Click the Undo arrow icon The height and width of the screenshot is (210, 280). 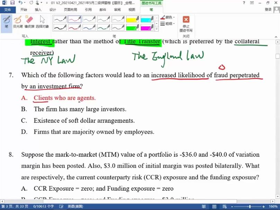point(20,3)
